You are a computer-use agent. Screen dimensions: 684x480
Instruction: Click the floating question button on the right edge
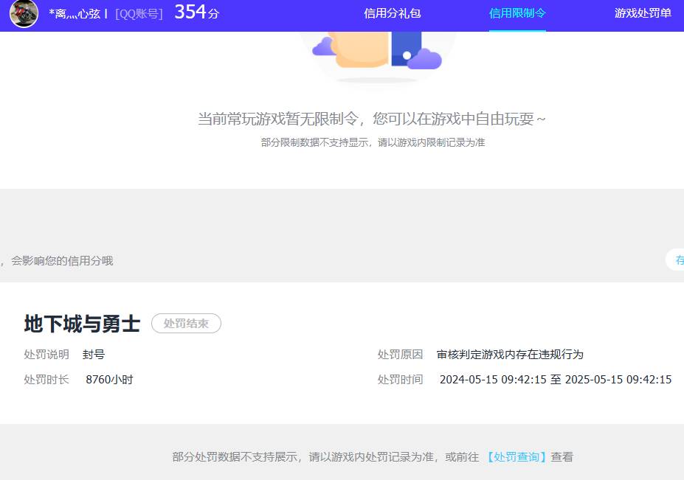[x=678, y=260]
